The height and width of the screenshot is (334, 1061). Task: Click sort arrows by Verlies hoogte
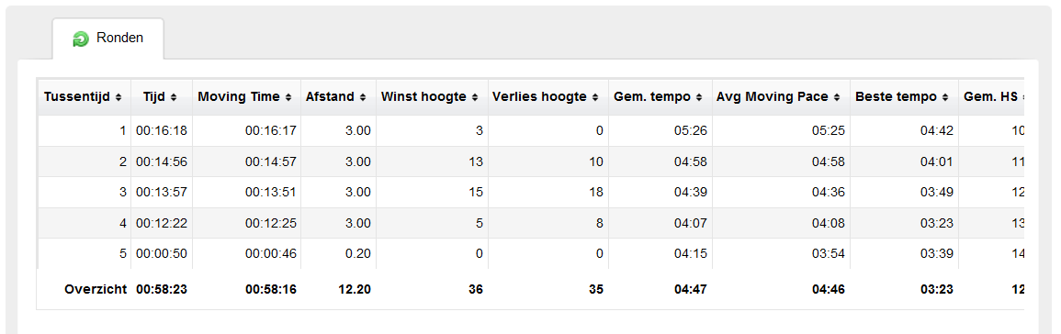[595, 97]
